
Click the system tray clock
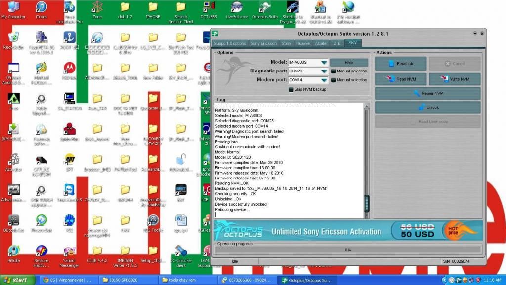(493, 280)
